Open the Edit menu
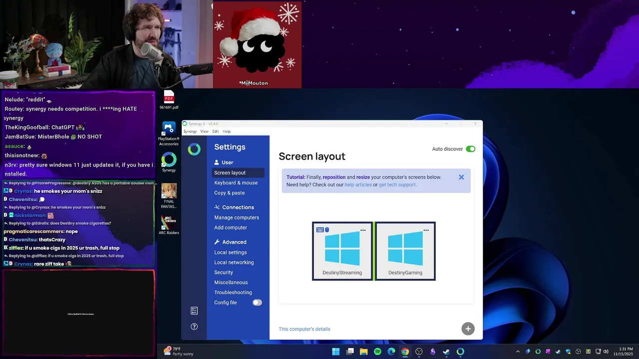Image resolution: width=639 pixels, height=359 pixels. 215,132
